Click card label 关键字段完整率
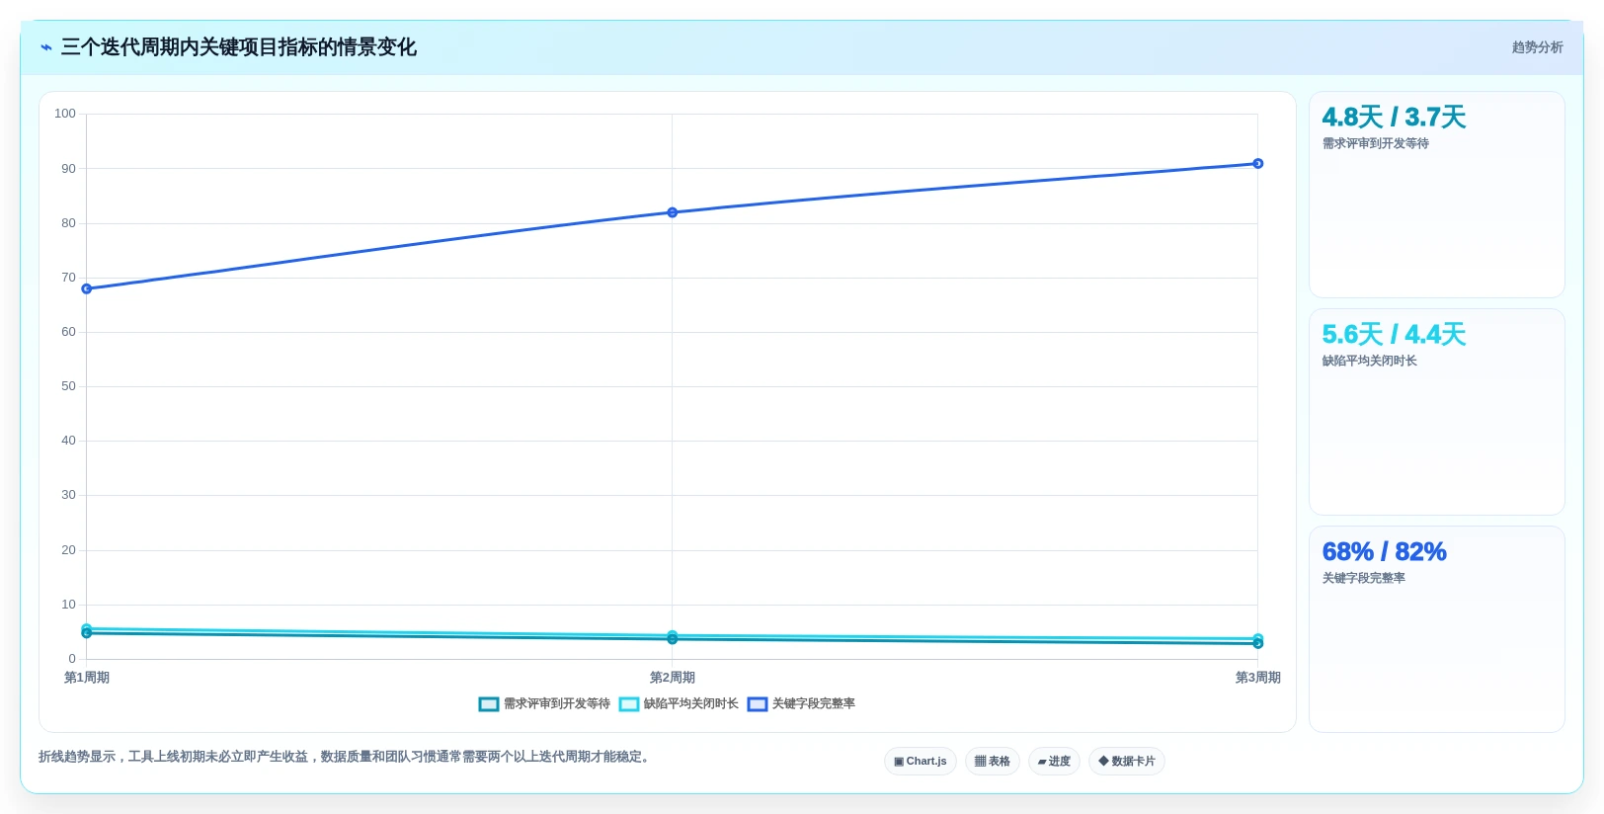The image size is (1604, 814). pyautogui.click(x=1364, y=579)
